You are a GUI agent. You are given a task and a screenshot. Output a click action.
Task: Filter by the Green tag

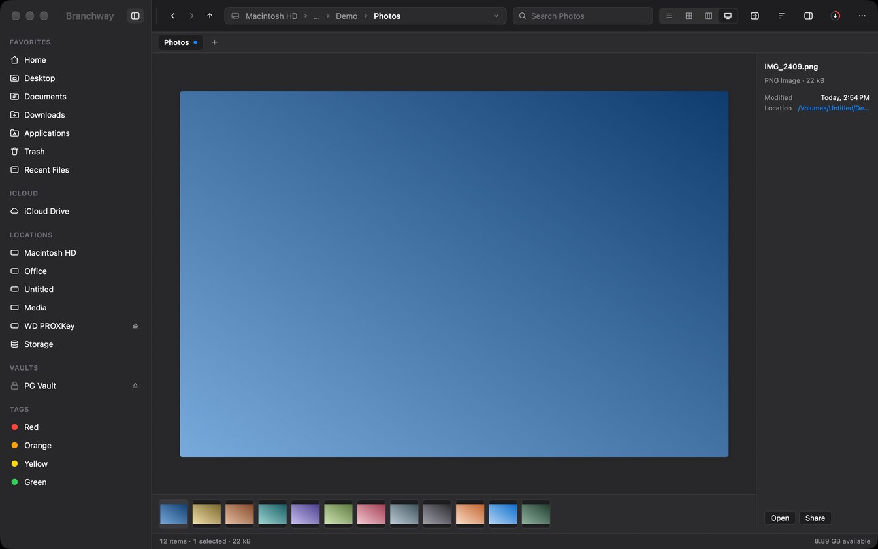(x=75, y=482)
